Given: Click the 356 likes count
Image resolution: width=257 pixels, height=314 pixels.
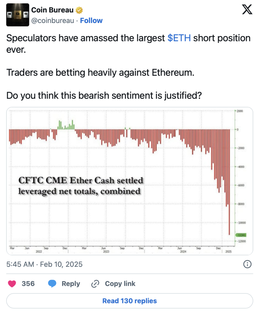Looking at the screenshot, I should [28, 284].
